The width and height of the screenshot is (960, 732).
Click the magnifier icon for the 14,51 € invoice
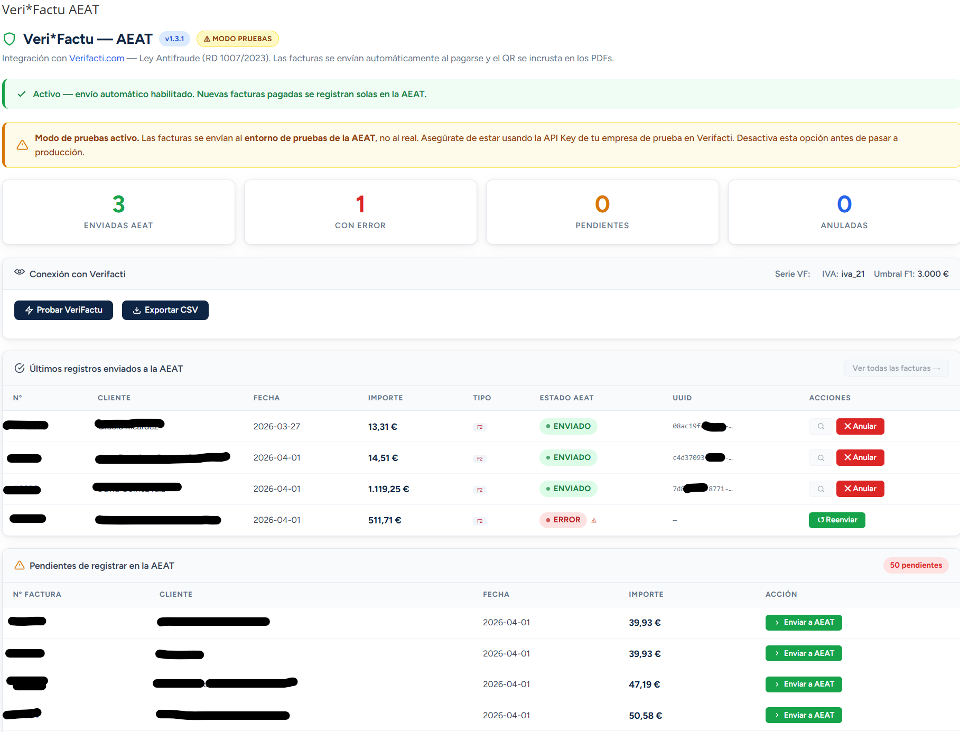coord(821,457)
